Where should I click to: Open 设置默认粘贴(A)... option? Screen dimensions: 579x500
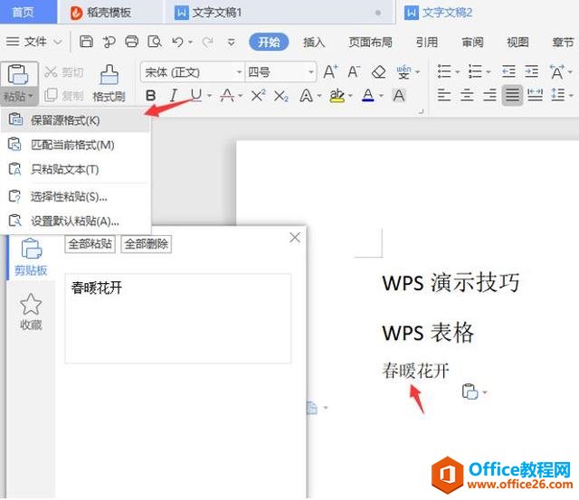pos(76,221)
